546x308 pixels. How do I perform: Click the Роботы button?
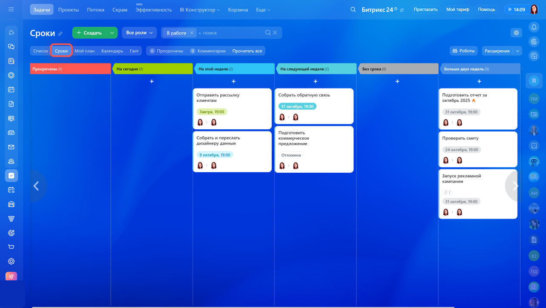(464, 51)
